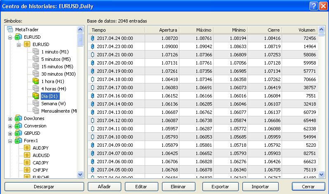Click the high value 1.07761
Image resolution: width=329 pixels, height=194 pixels.
point(204,63)
